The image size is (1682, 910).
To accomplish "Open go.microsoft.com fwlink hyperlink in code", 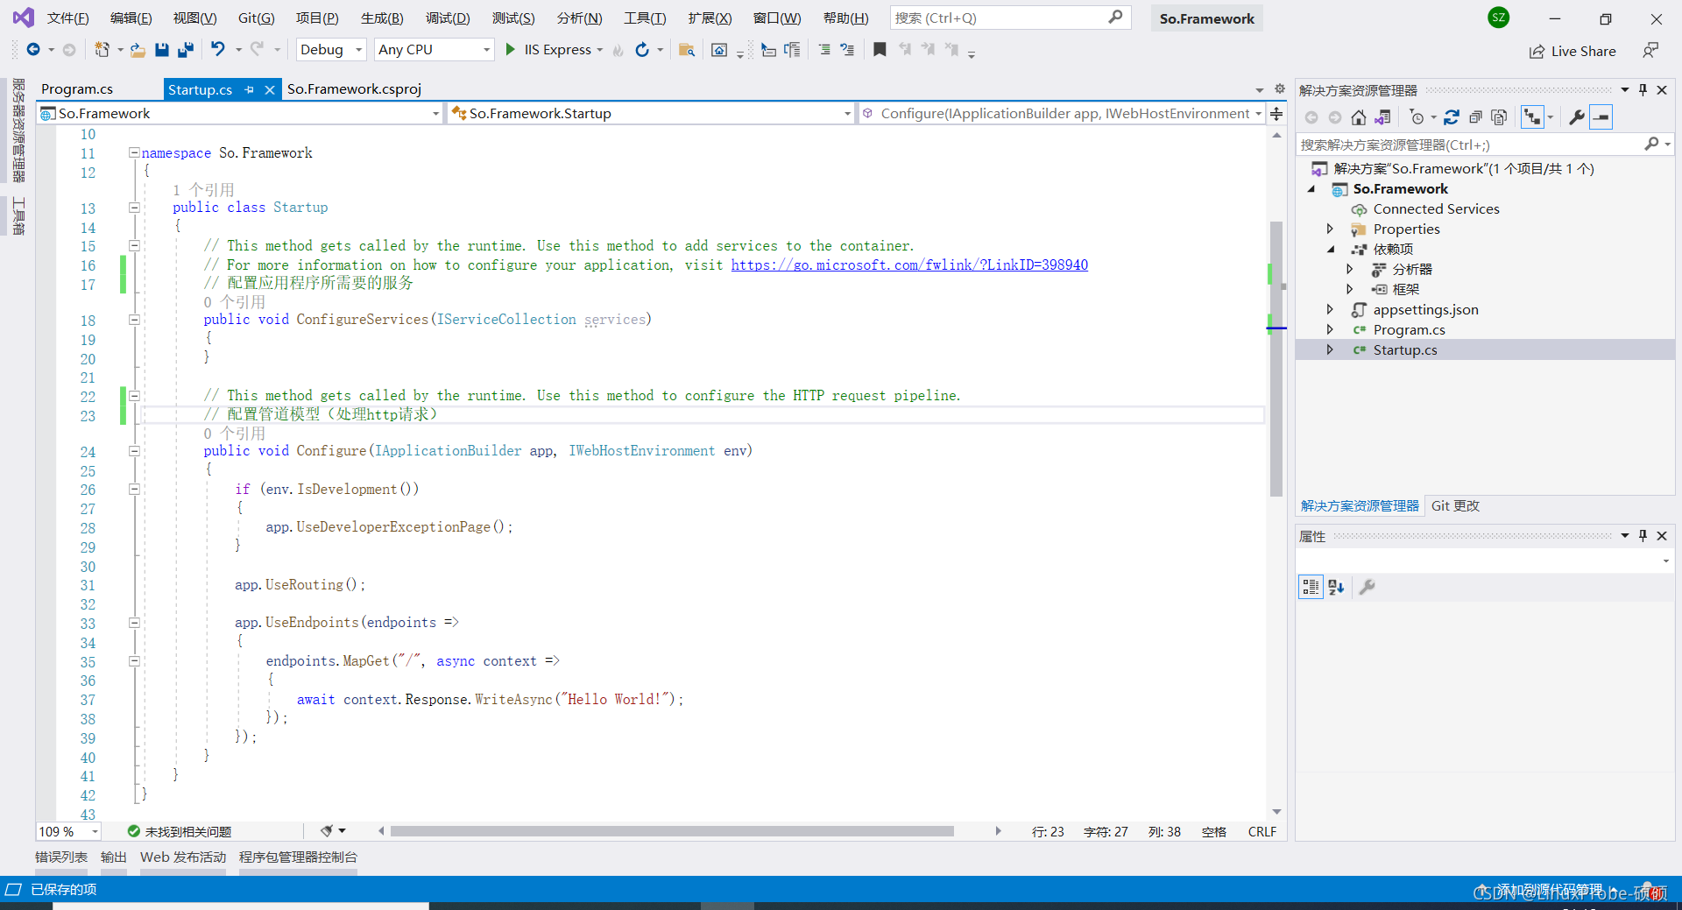I will (x=909, y=265).
